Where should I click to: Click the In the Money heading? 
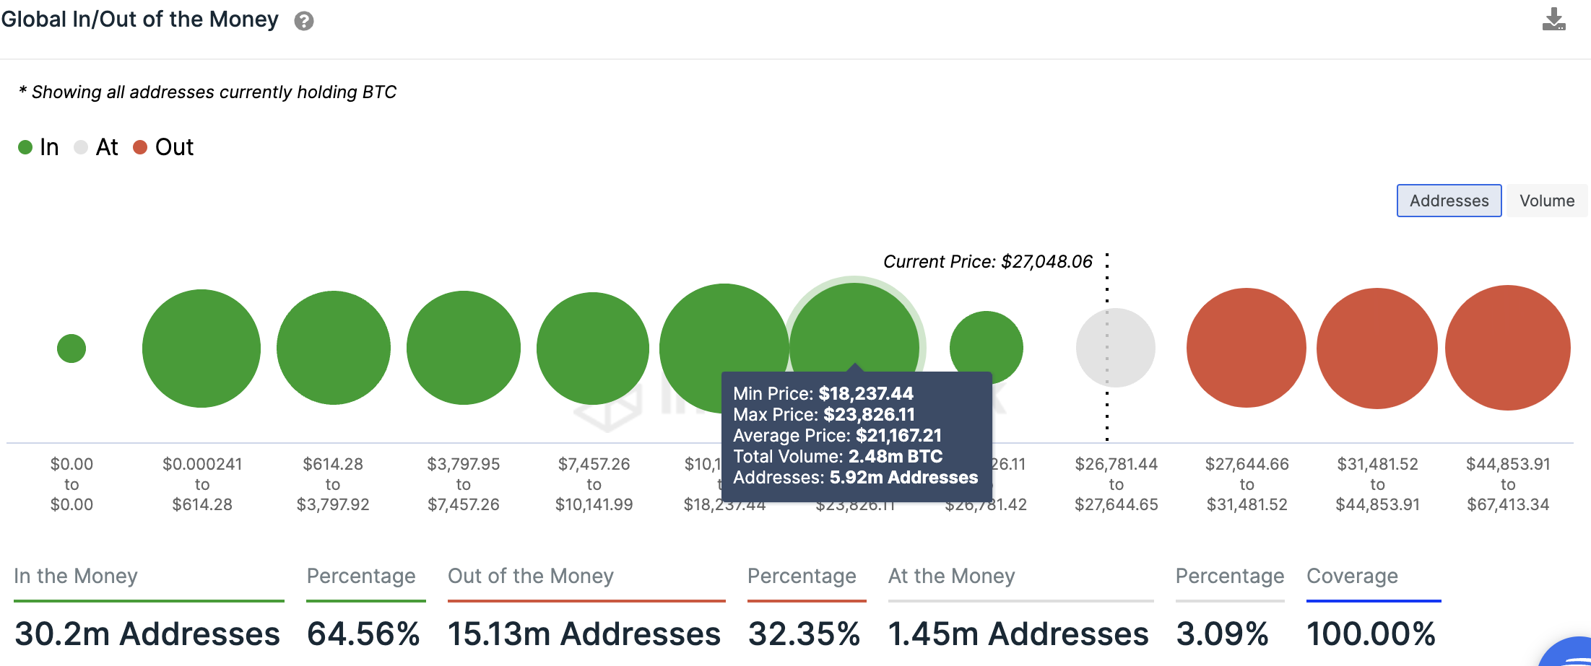pos(76,576)
